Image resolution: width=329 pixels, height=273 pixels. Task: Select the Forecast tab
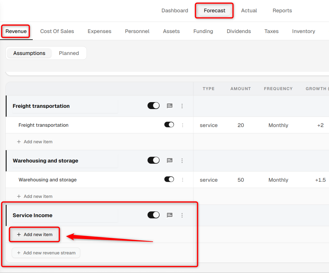point(215,11)
